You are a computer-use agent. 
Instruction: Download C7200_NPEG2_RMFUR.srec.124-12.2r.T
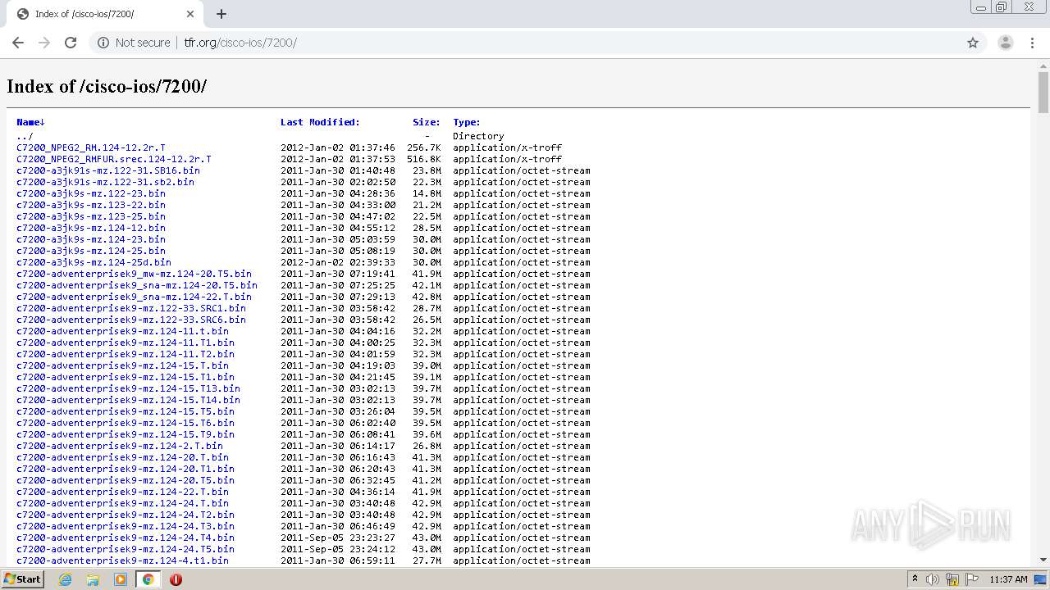pyautogui.click(x=114, y=160)
